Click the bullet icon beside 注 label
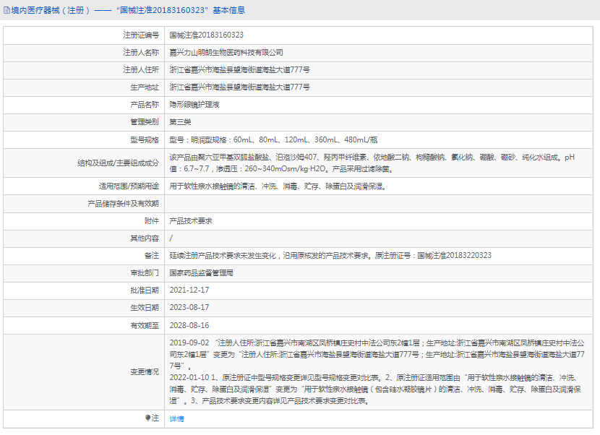 pos(148,418)
